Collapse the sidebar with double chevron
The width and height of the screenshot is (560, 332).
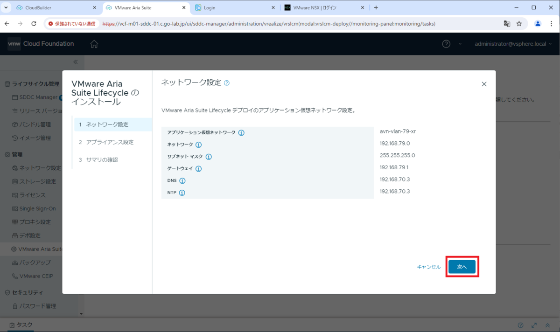[x=76, y=62]
